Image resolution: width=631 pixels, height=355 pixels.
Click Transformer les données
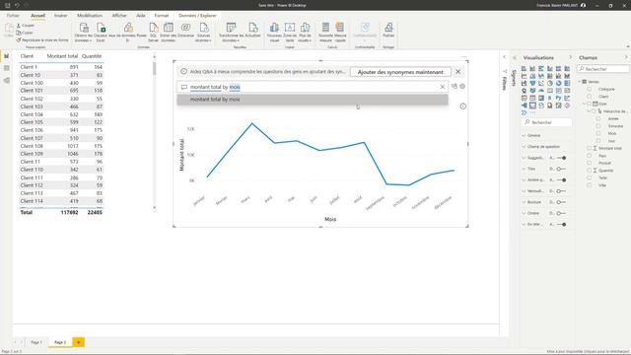(x=231, y=33)
